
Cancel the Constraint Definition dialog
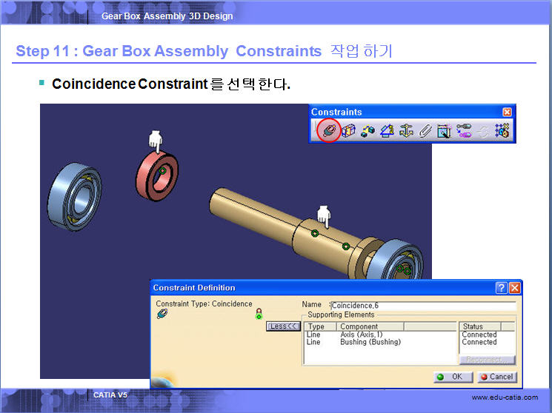point(496,377)
